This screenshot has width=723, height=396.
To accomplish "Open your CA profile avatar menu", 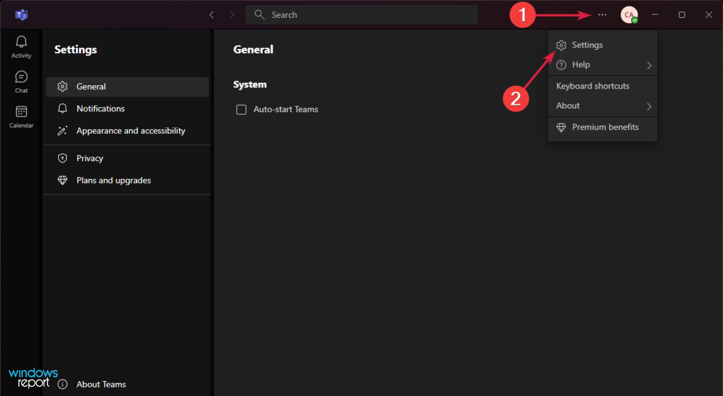I will [629, 14].
